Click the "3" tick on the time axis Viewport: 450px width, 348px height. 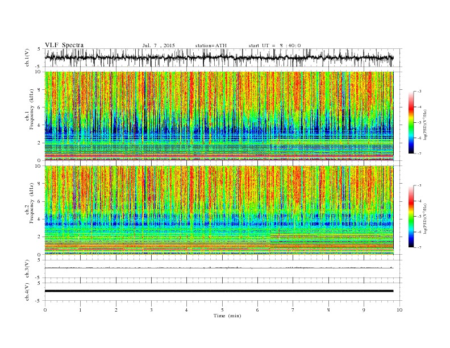151,310
